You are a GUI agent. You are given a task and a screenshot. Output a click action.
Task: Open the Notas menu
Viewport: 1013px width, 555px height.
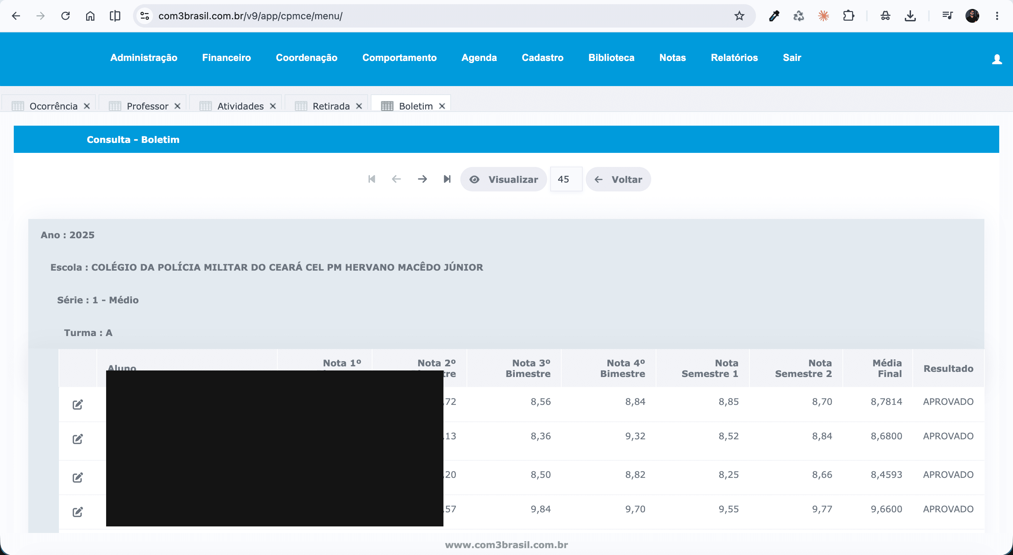(x=673, y=57)
